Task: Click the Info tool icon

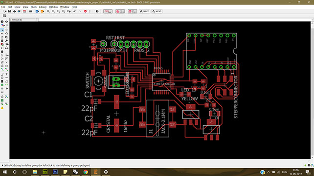Action: pos(2,21)
